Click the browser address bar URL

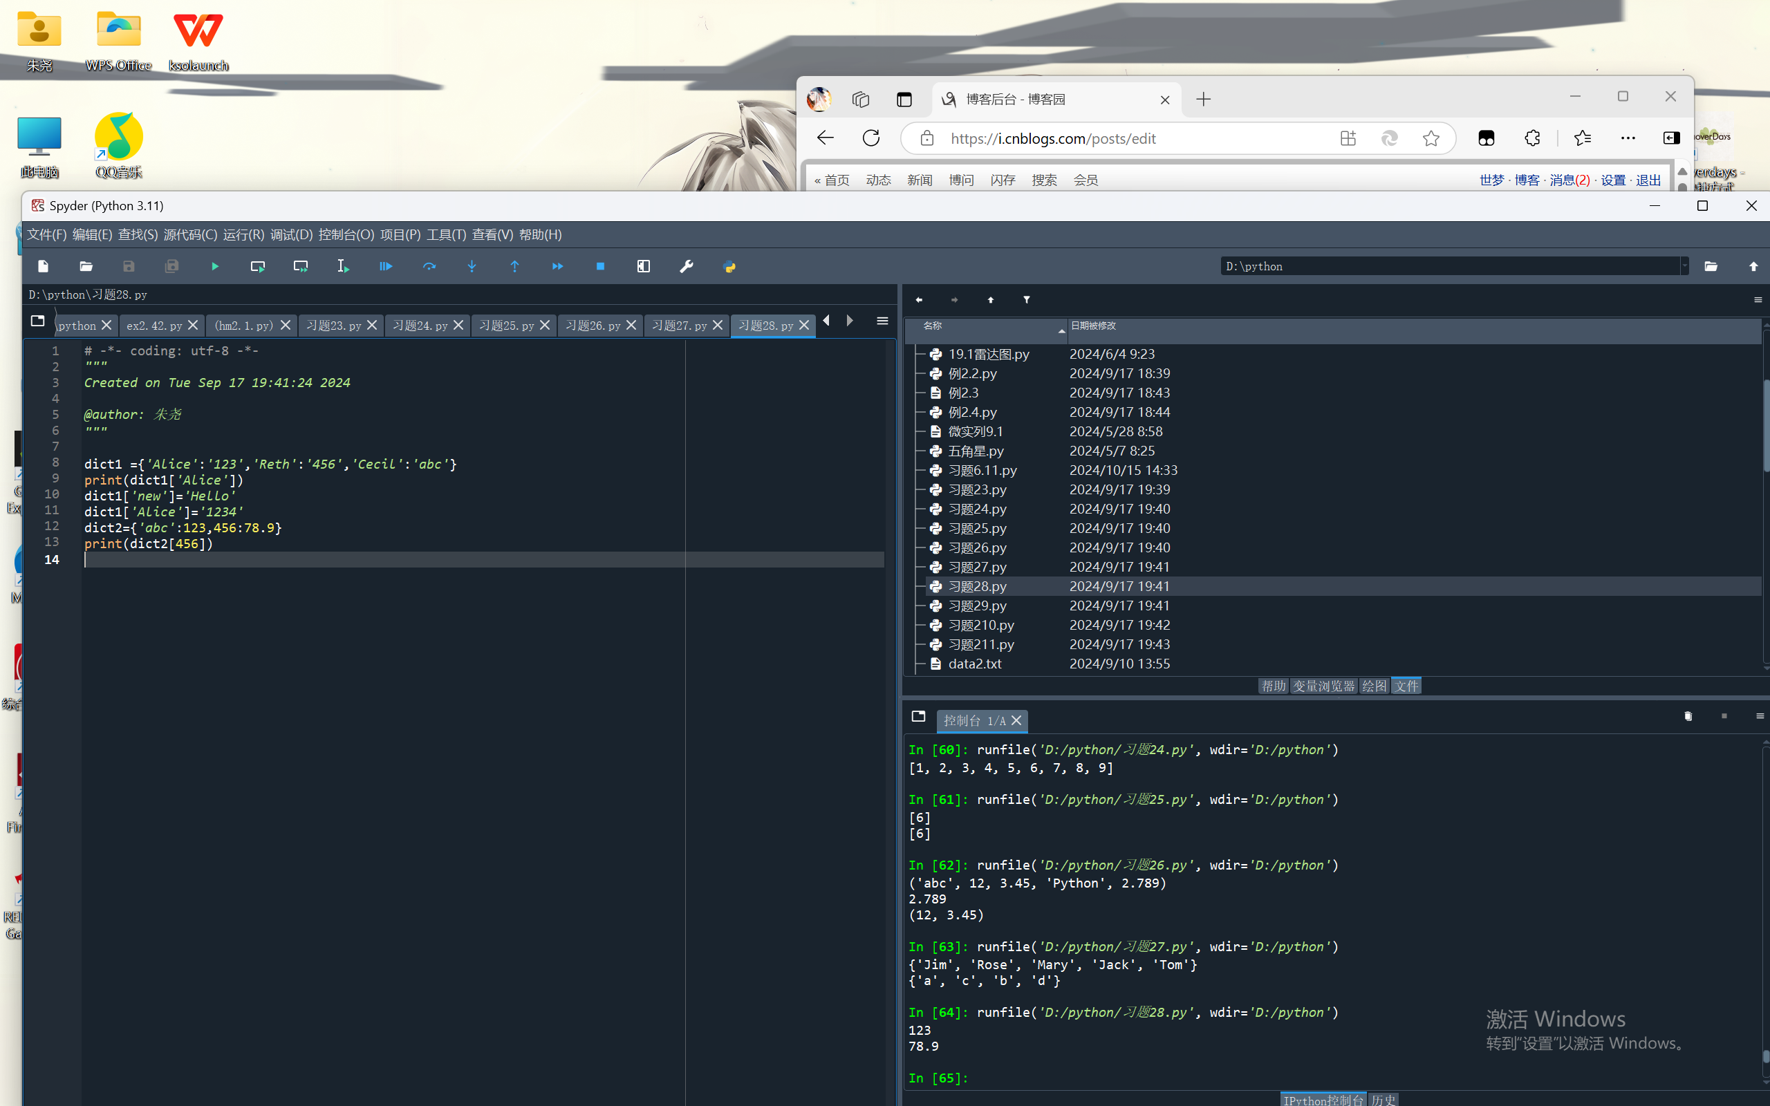pos(1053,138)
